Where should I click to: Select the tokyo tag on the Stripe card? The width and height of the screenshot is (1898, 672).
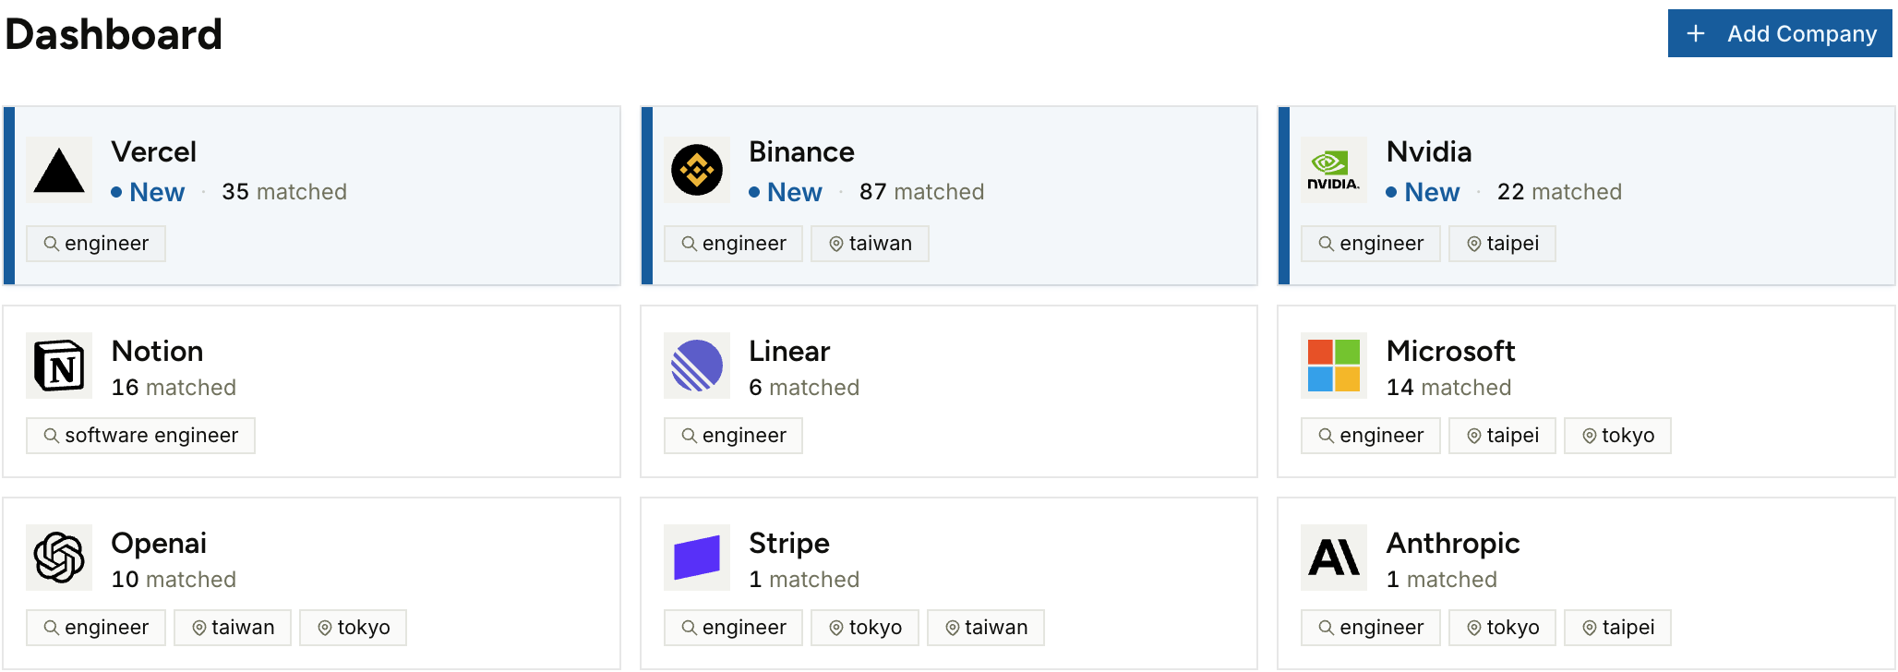coord(865,628)
